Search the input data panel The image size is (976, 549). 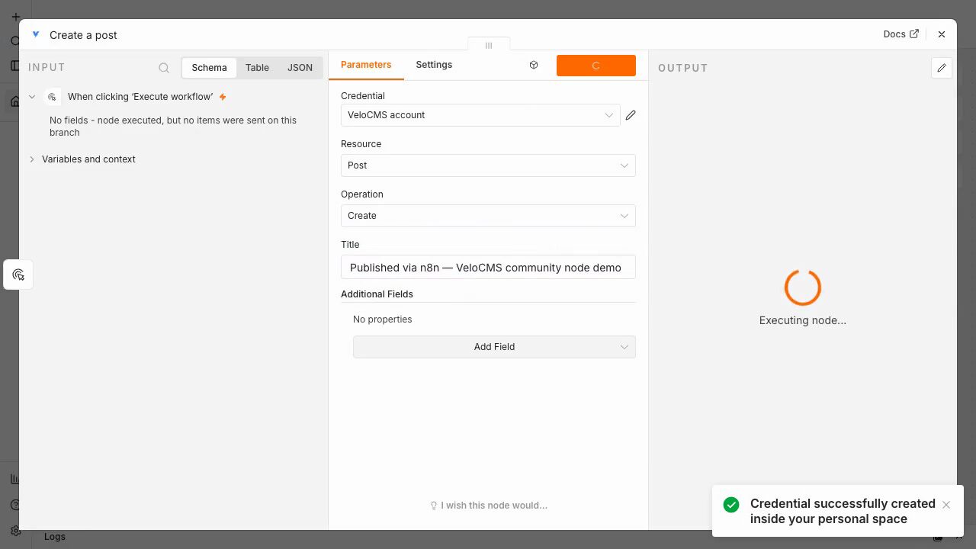(164, 68)
